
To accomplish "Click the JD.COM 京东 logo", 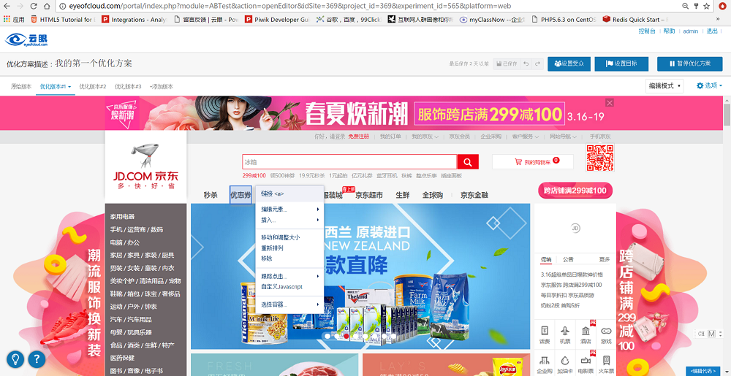I will (x=146, y=166).
